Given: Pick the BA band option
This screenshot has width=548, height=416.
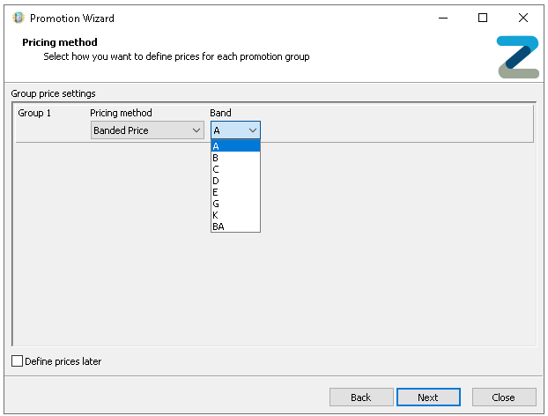Looking at the screenshot, I should 234,227.
